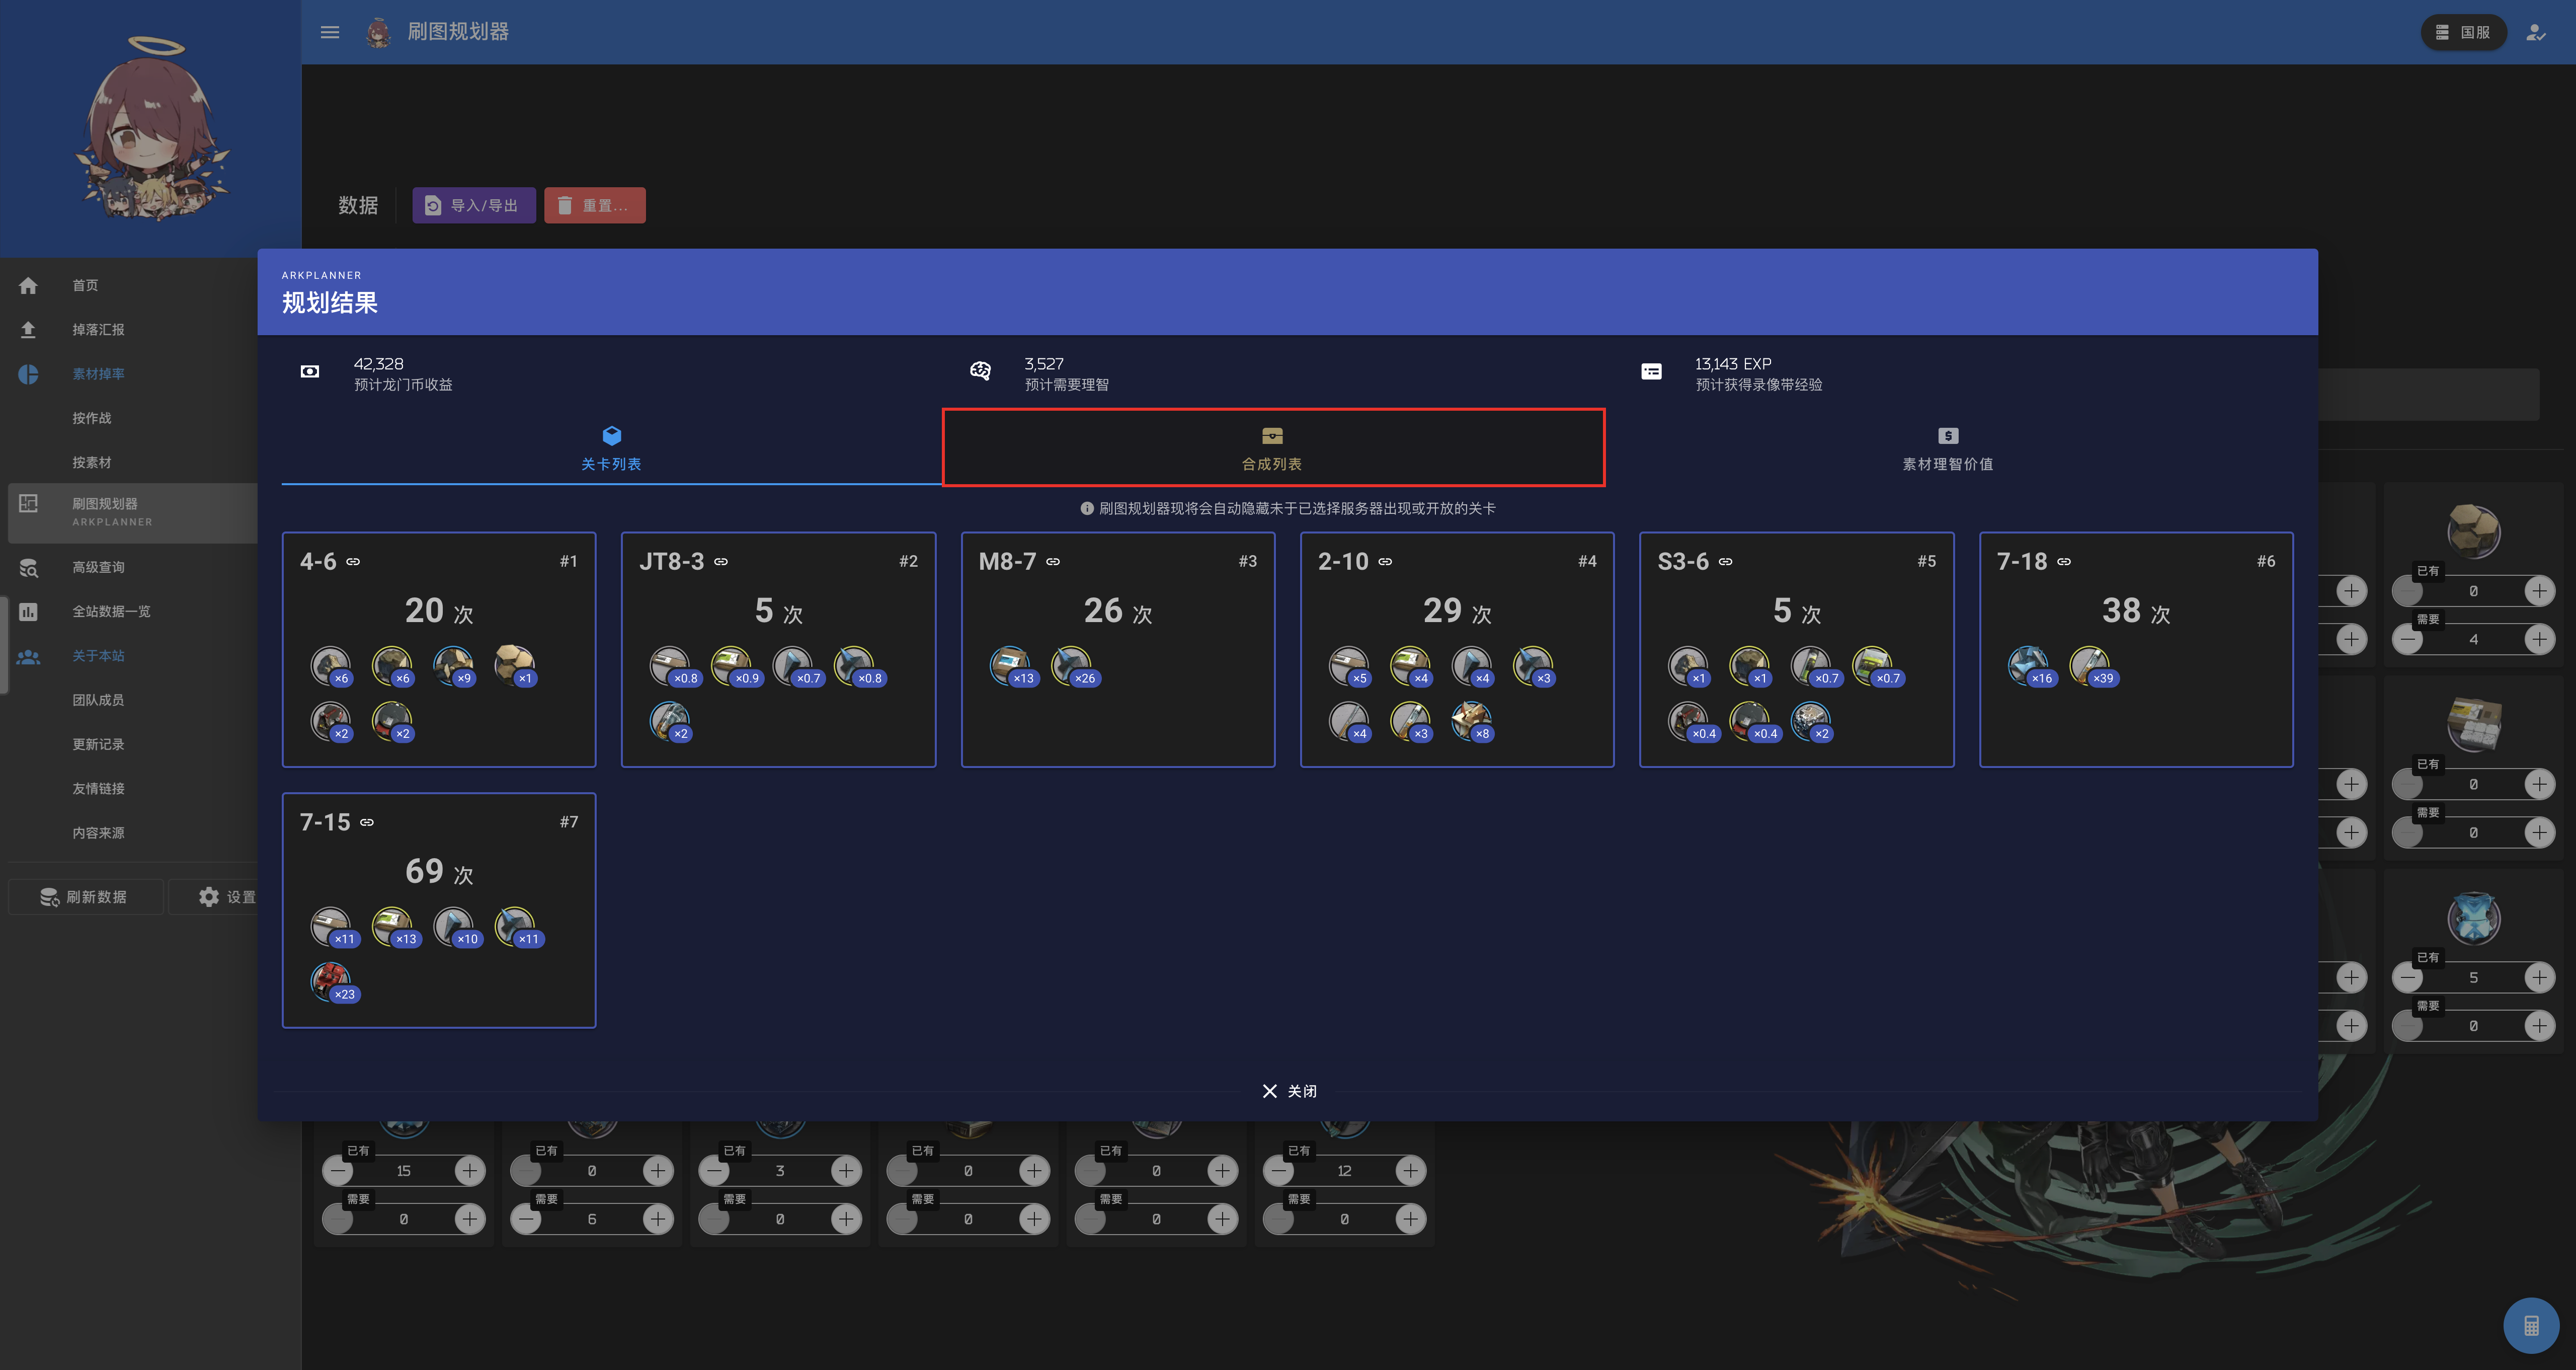Click the user profile icon top right
The width and height of the screenshot is (2576, 1370).
pos(2537,31)
